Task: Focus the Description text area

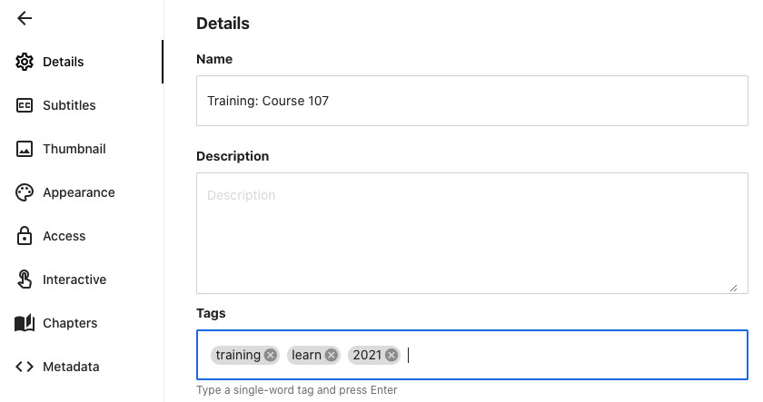Action: click(x=471, y=232)
